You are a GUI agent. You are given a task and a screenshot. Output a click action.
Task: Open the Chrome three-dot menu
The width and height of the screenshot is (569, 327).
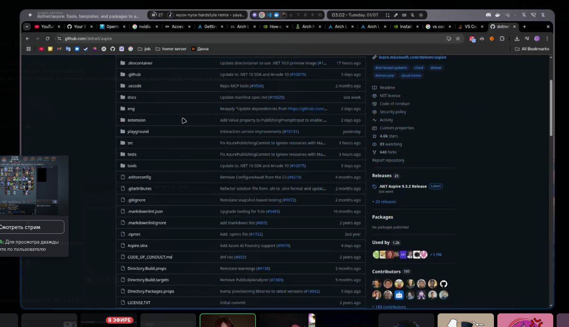(x=547, y=38)
